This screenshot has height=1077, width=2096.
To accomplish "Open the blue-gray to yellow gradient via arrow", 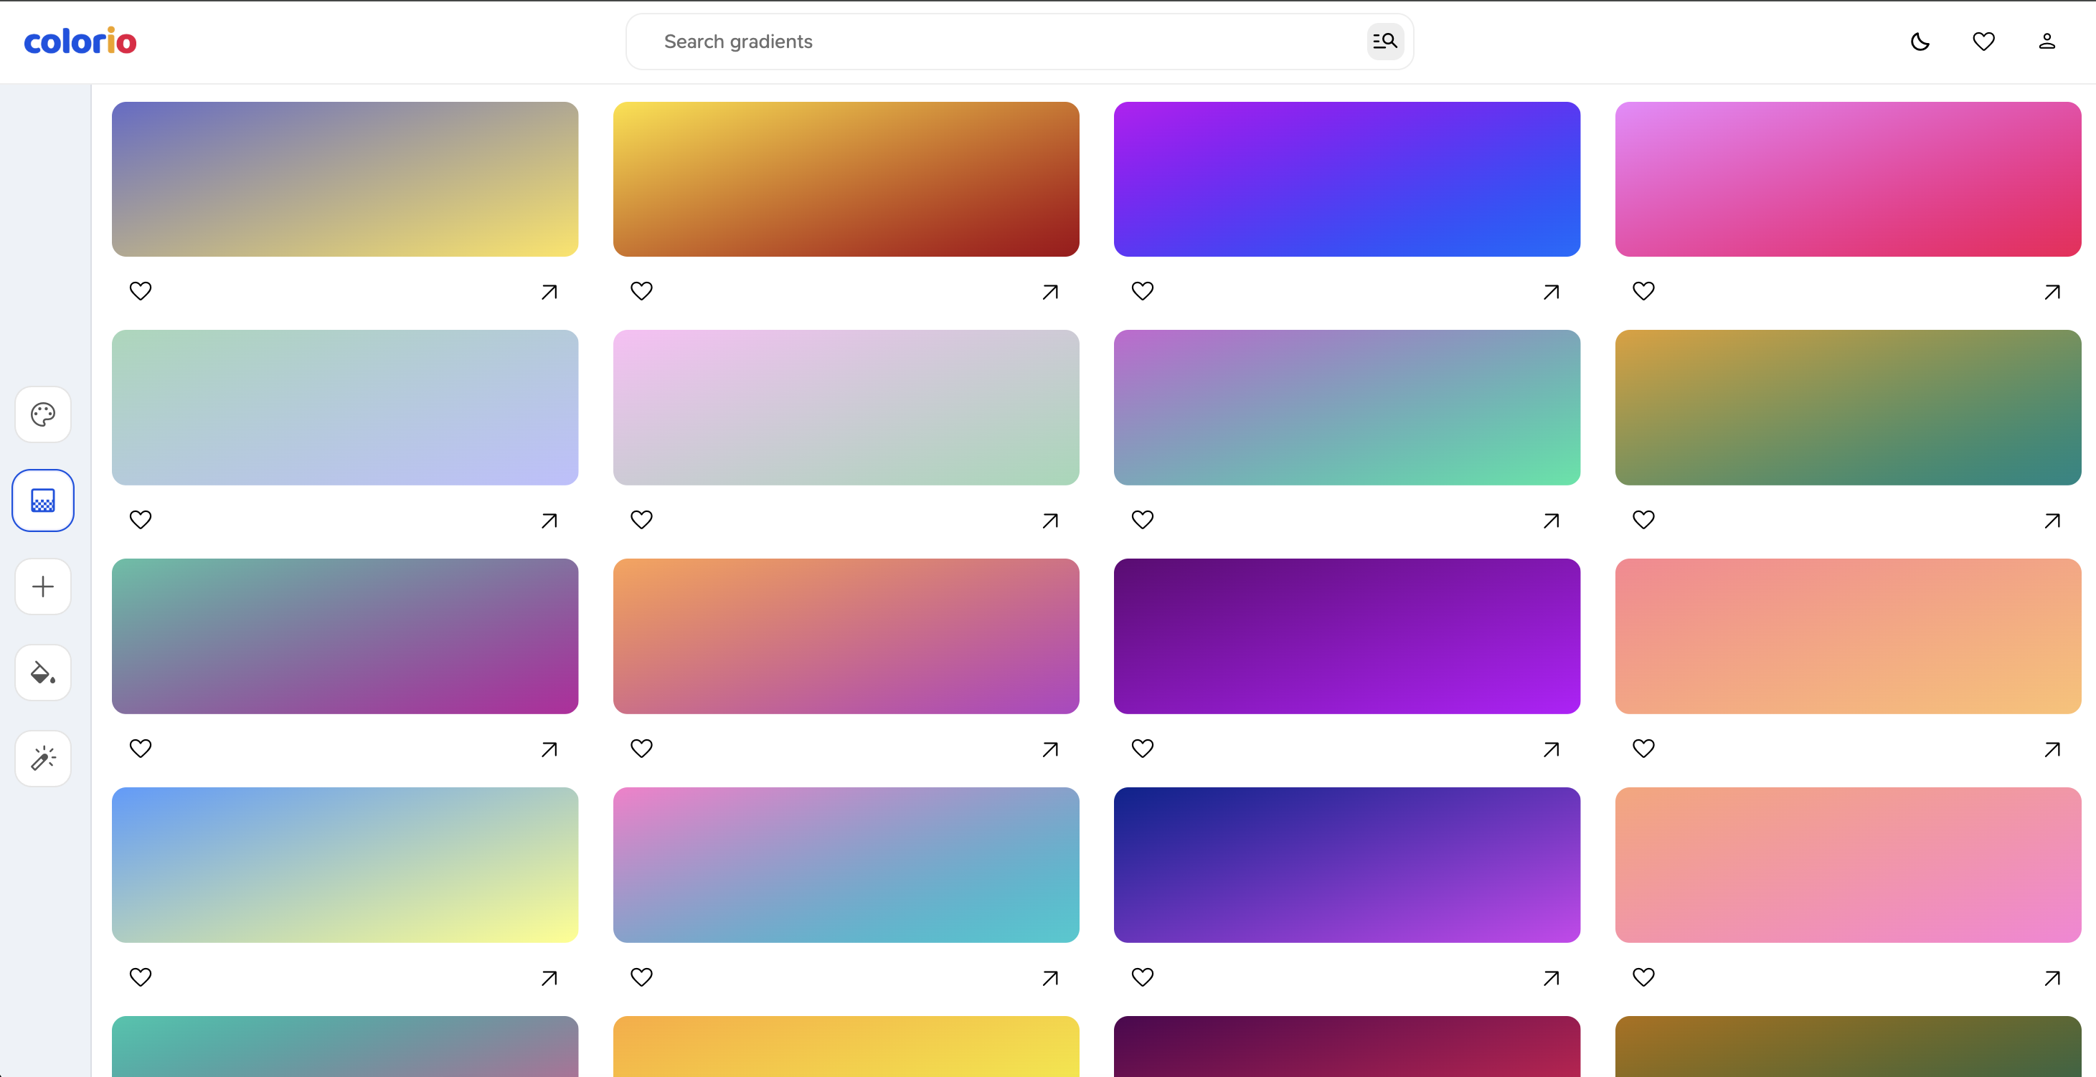I will click(x=549, y=291).
